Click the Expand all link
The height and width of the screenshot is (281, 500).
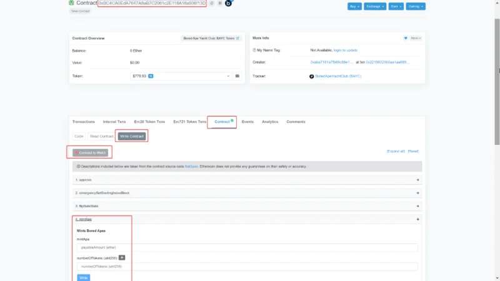(x=396, y=151)
